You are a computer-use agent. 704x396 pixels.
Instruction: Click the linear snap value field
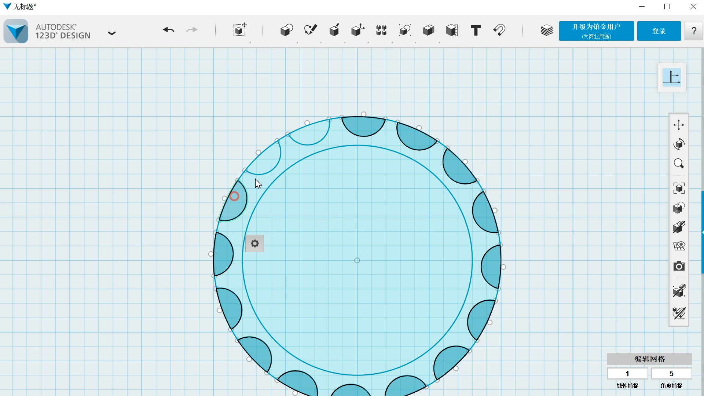627,374
